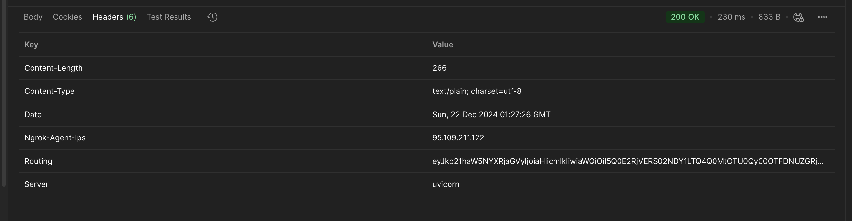
Task: View the Test Results tab
Action: (169, 17)
